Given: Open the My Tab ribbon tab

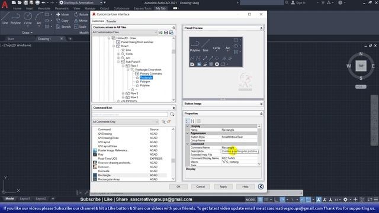Looking at the screenshot, I should pos(160,8).
